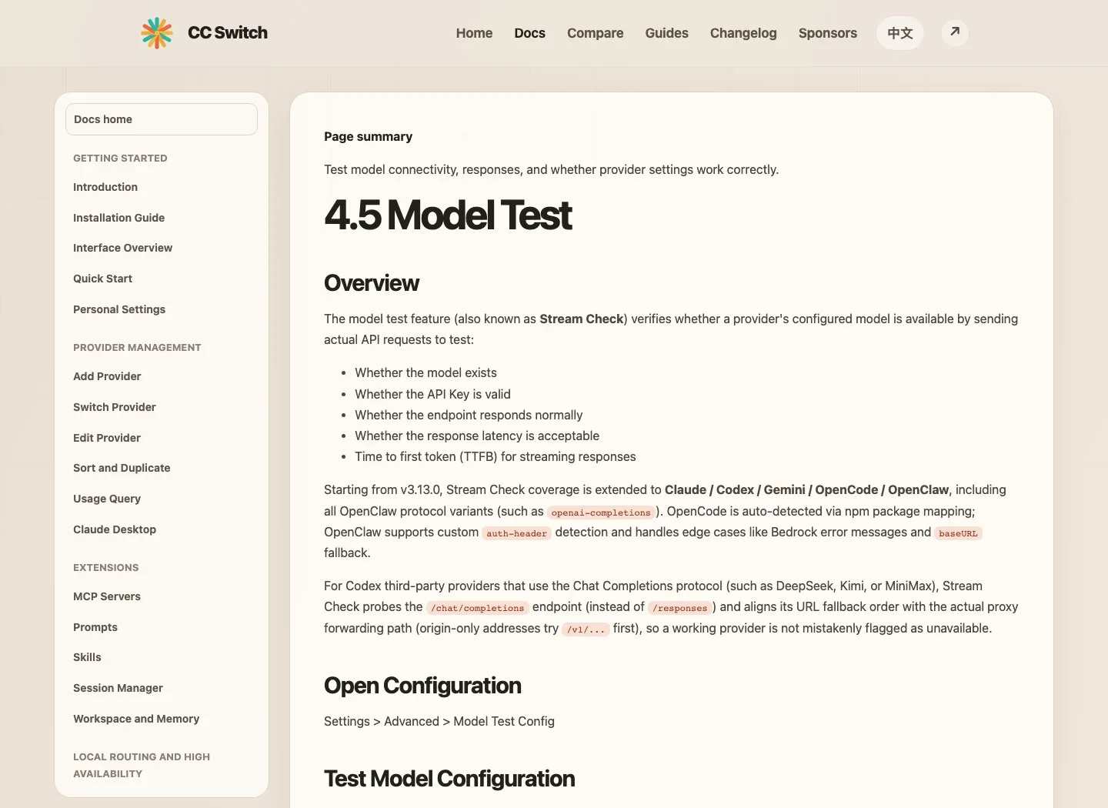This screenshot has width=1108, height=808.
Task: Open the Home navigation item
Action: [474, 33]
